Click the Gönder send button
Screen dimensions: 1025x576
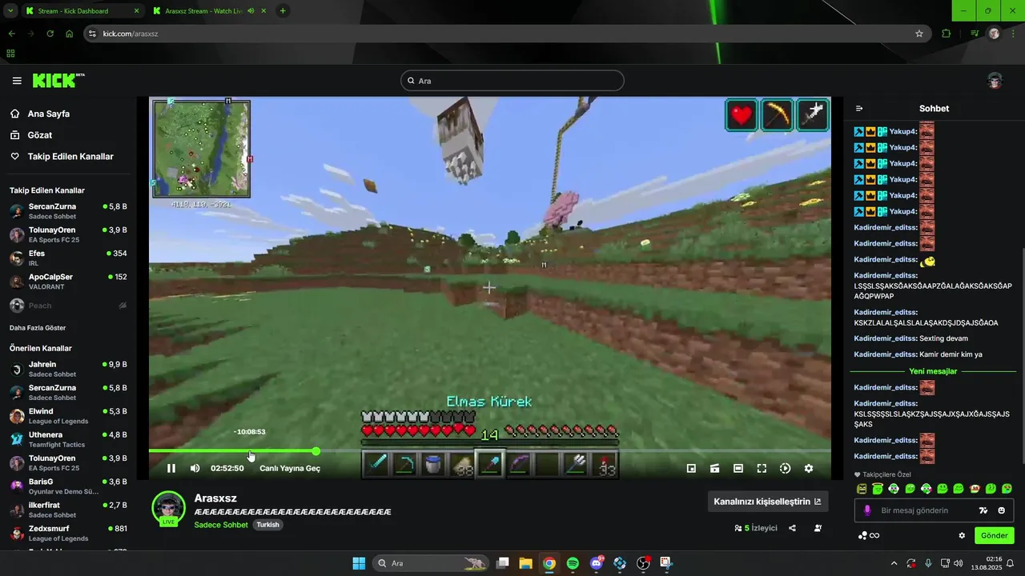point(994,535)
